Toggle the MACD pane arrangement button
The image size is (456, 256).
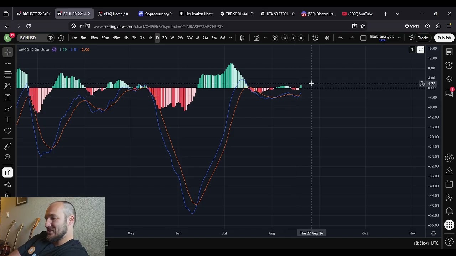421,49
